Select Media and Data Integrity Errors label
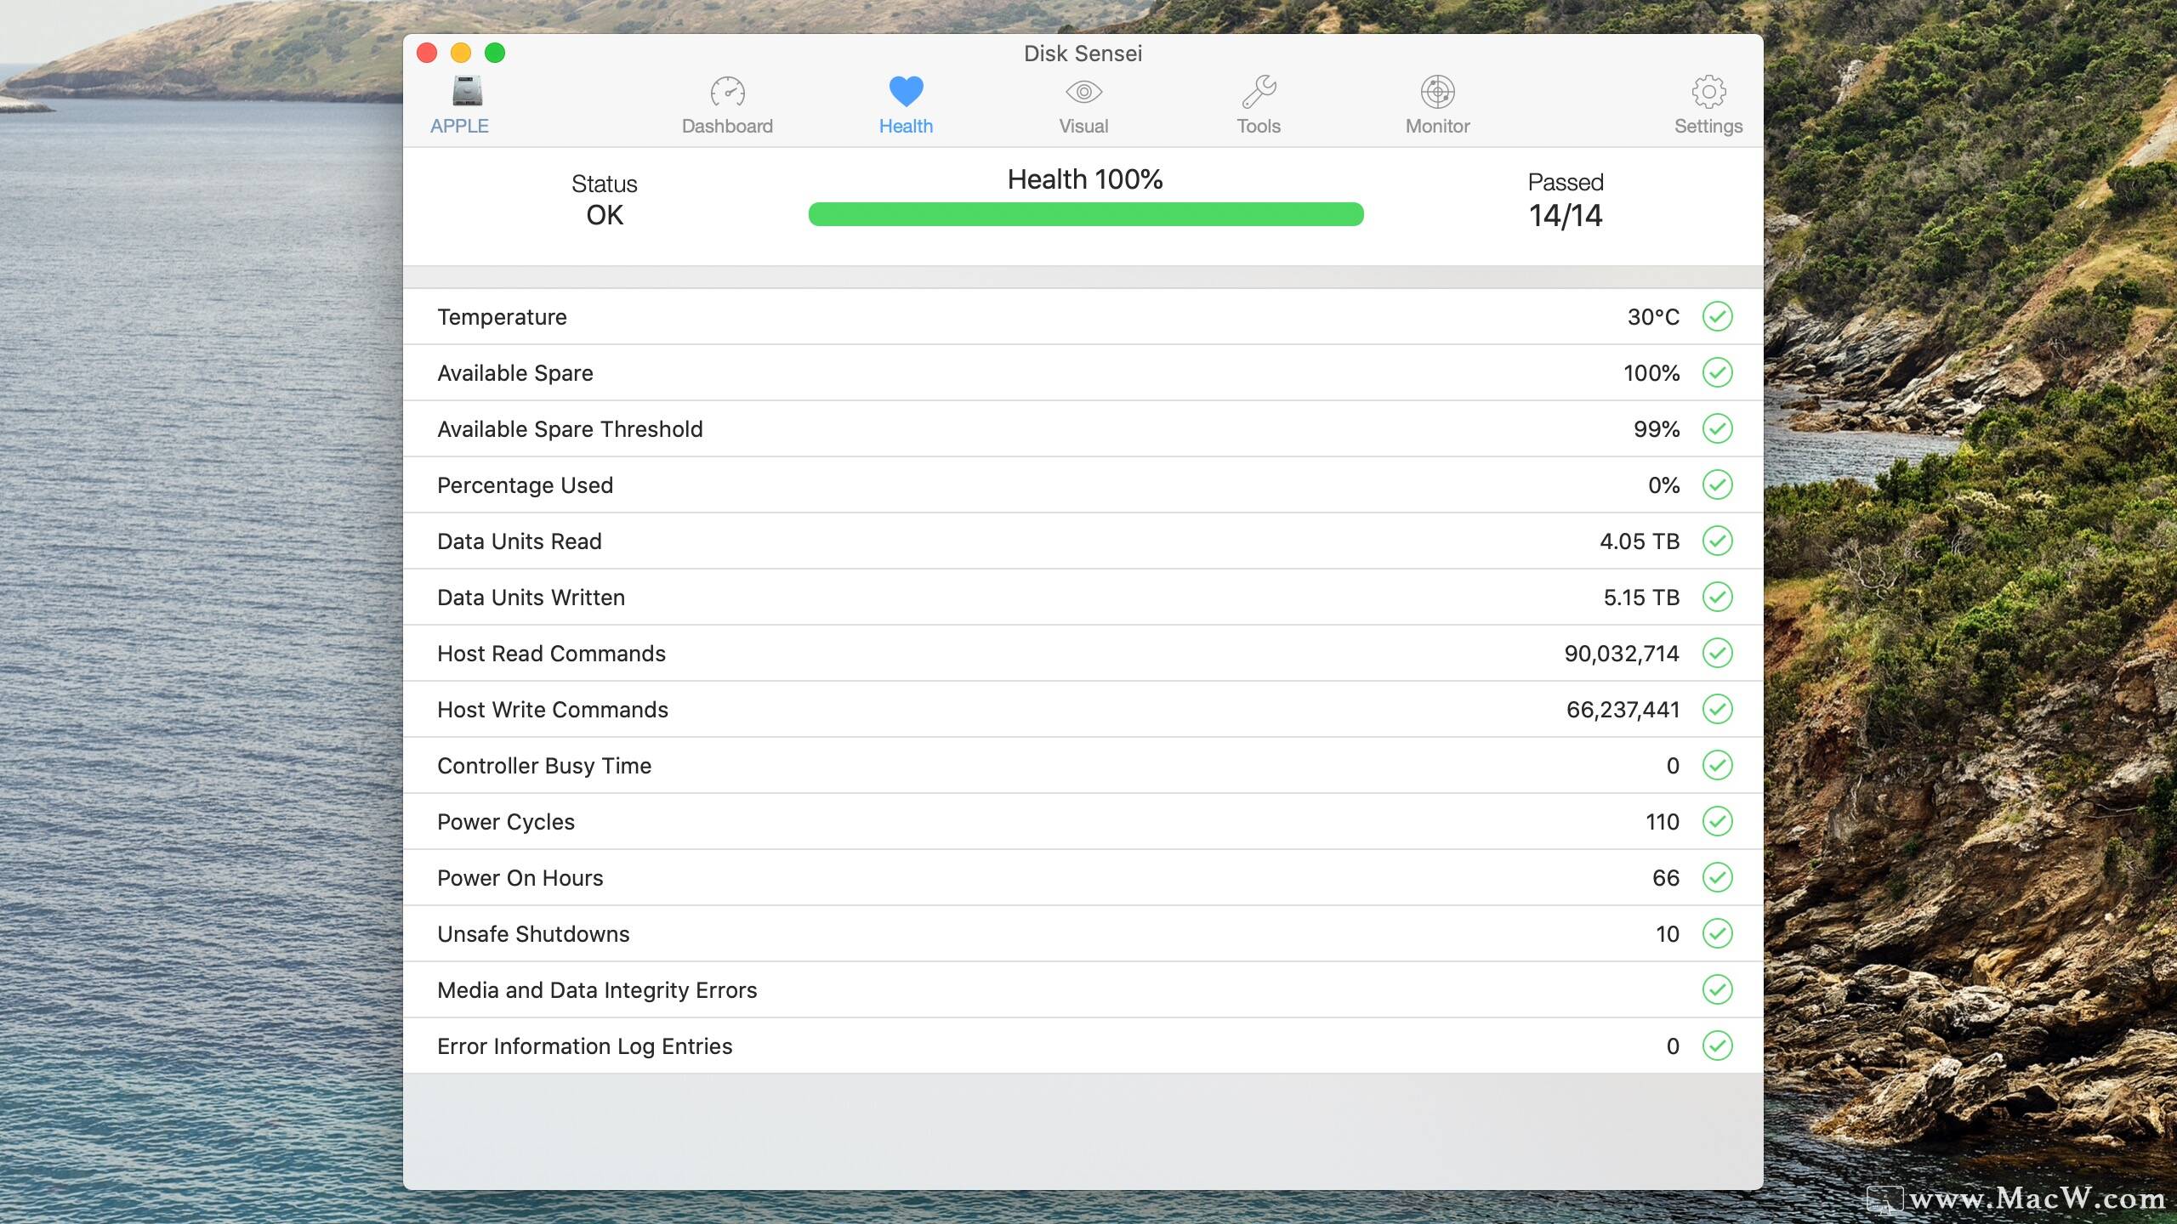 tap(597, 990)
